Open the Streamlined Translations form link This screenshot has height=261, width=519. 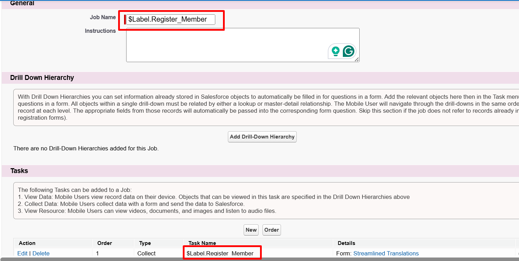[386, 253]
